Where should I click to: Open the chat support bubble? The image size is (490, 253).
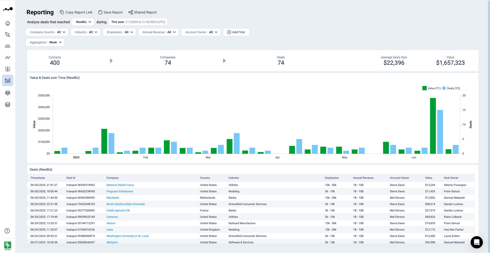476,242
